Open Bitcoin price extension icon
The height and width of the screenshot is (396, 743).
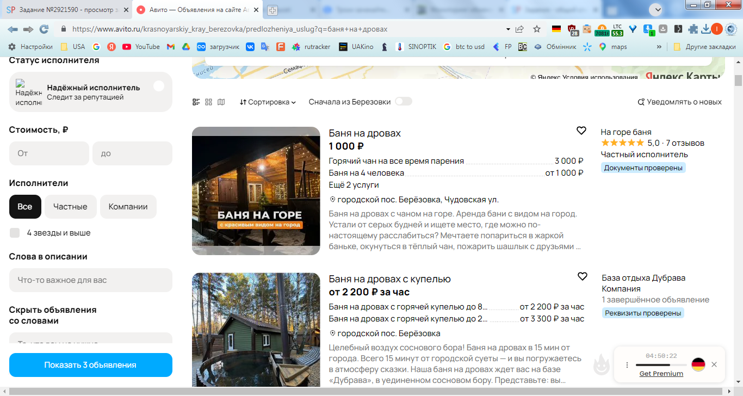(x=602, y=30)
